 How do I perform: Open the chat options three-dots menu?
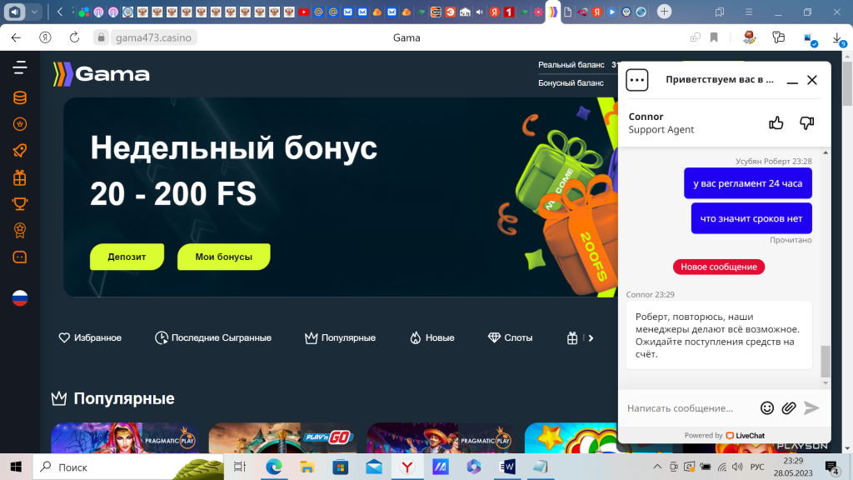click(637, 80)
